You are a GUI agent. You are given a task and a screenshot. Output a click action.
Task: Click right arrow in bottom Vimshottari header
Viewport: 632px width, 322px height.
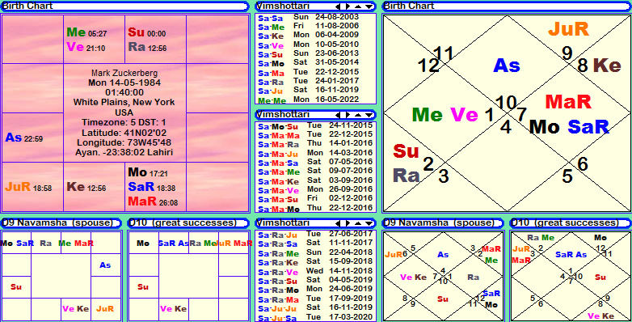point(348,223)
